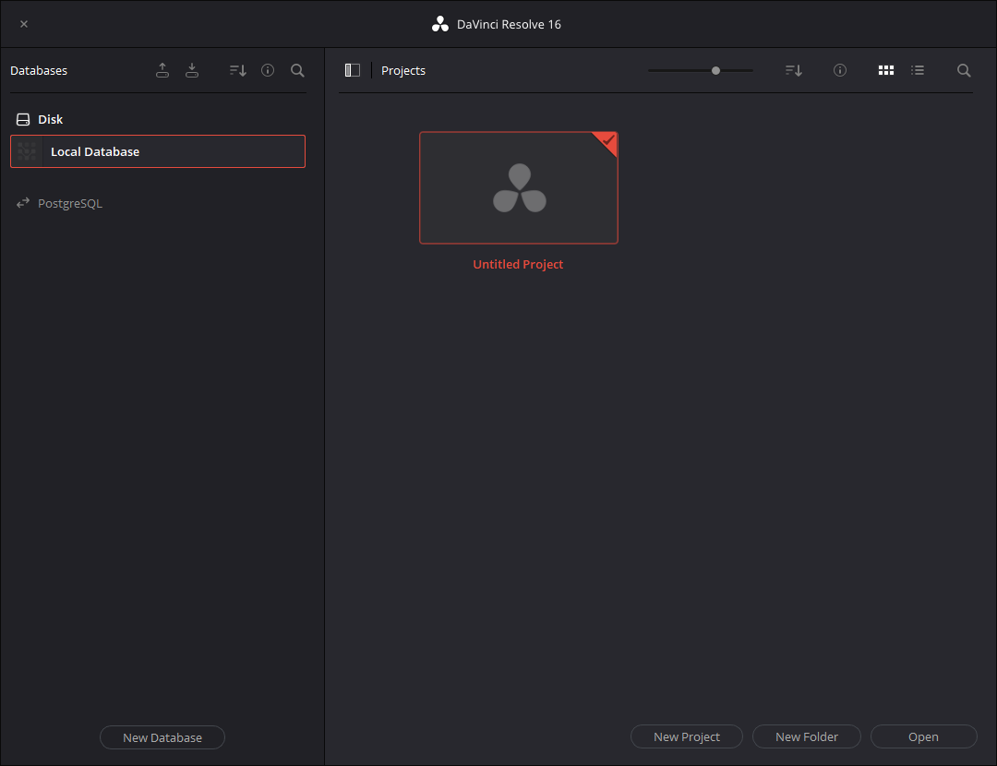Open the projects sort order menu
This screenshot has height=766, width=997.
(794, 70)
